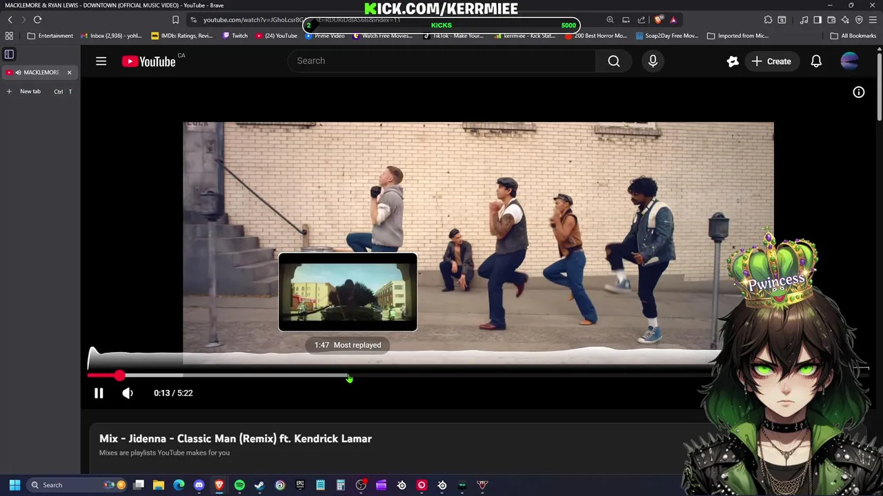This screenshot has height=496, width=883.
Task: Open the browser extensions puzzle icon
Action: tap(768, 20)
